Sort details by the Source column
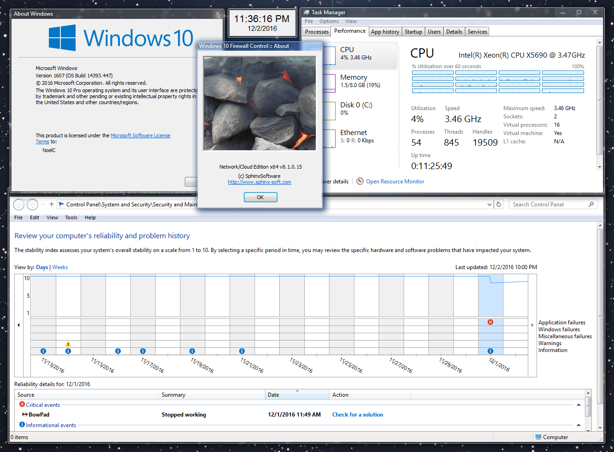Screen dimensions: 614x452 [x=87, y=395]
